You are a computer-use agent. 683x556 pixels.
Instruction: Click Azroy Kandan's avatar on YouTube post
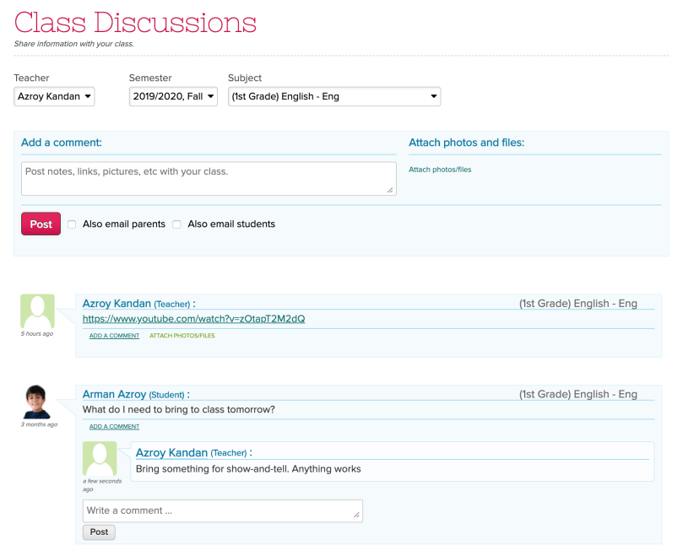coord(37,311)
